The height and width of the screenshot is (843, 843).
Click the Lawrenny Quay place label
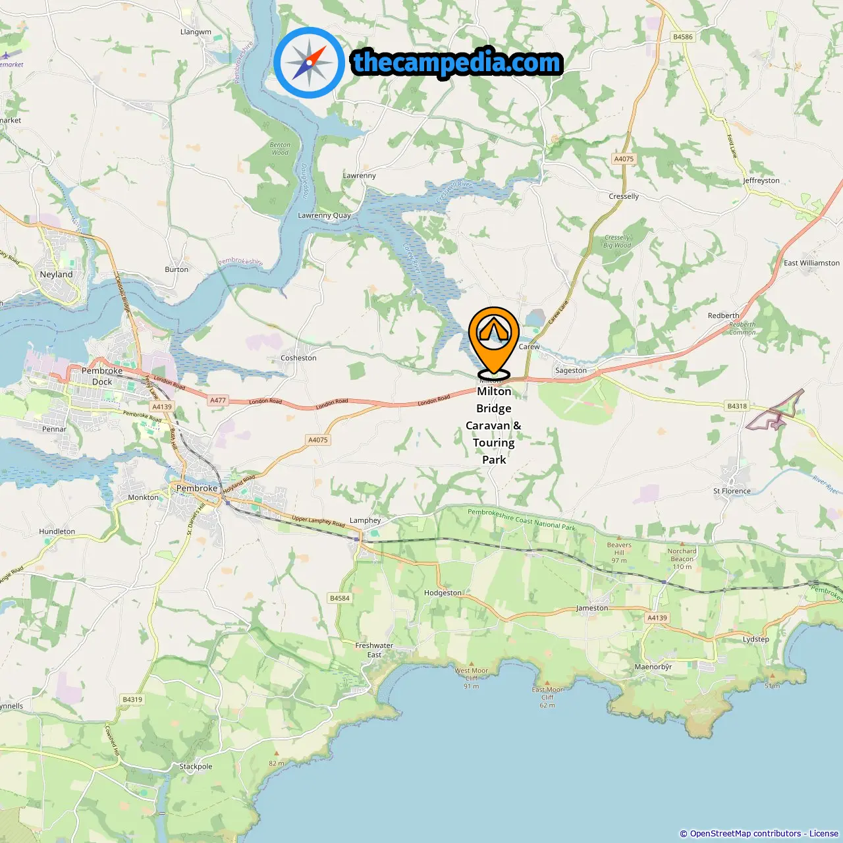pyautogui.click(x=324, y=215)
